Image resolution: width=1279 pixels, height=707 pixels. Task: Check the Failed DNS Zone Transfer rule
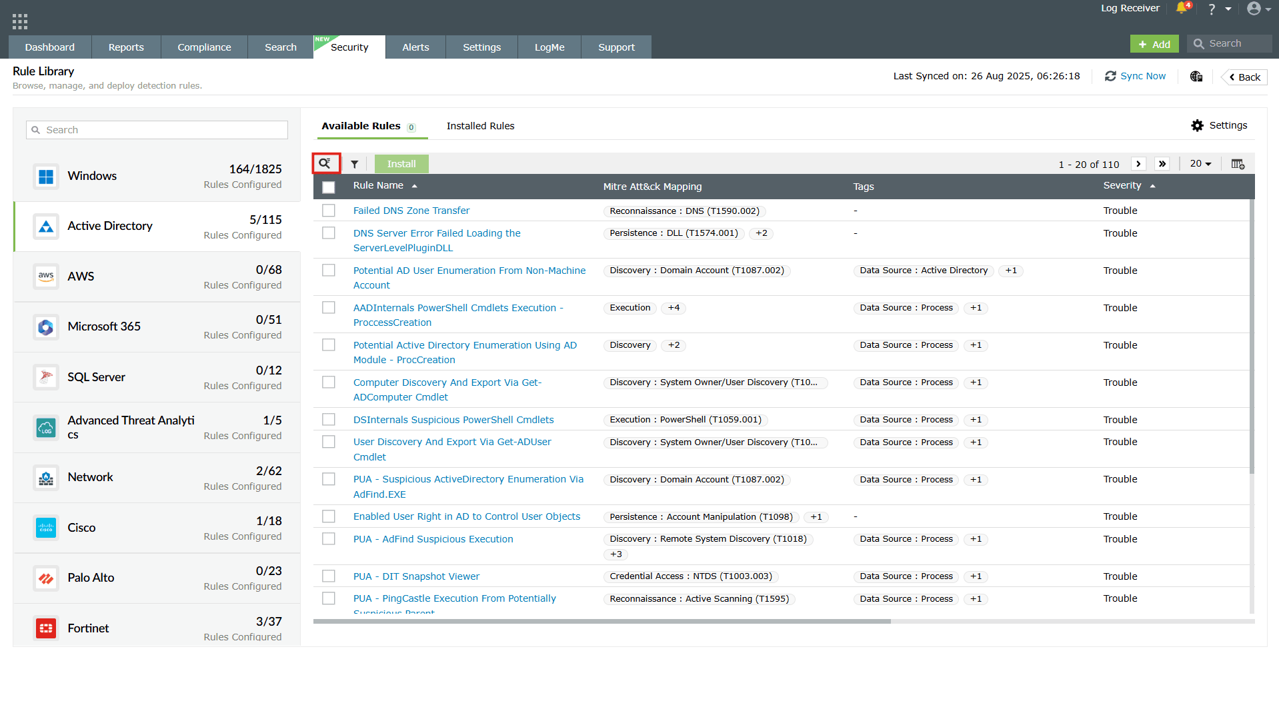(329, 211)
